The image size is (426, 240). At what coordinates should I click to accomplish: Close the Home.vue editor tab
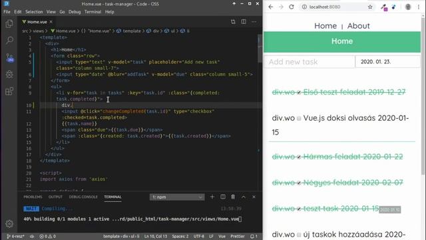(x=51, y=22)
